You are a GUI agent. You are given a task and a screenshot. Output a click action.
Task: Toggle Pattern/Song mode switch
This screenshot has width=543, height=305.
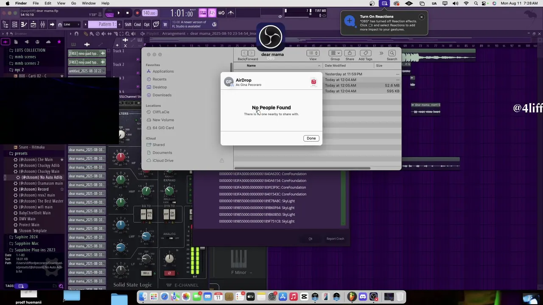pyautogui.click(x=109, y=14)
